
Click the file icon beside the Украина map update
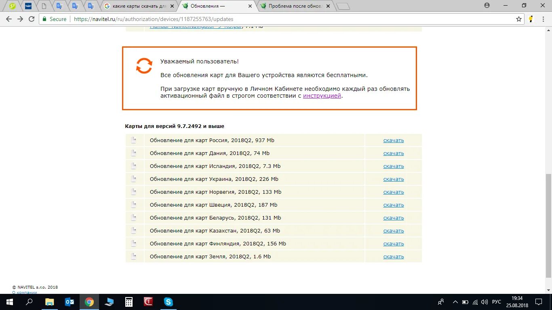tap(134, 179)
